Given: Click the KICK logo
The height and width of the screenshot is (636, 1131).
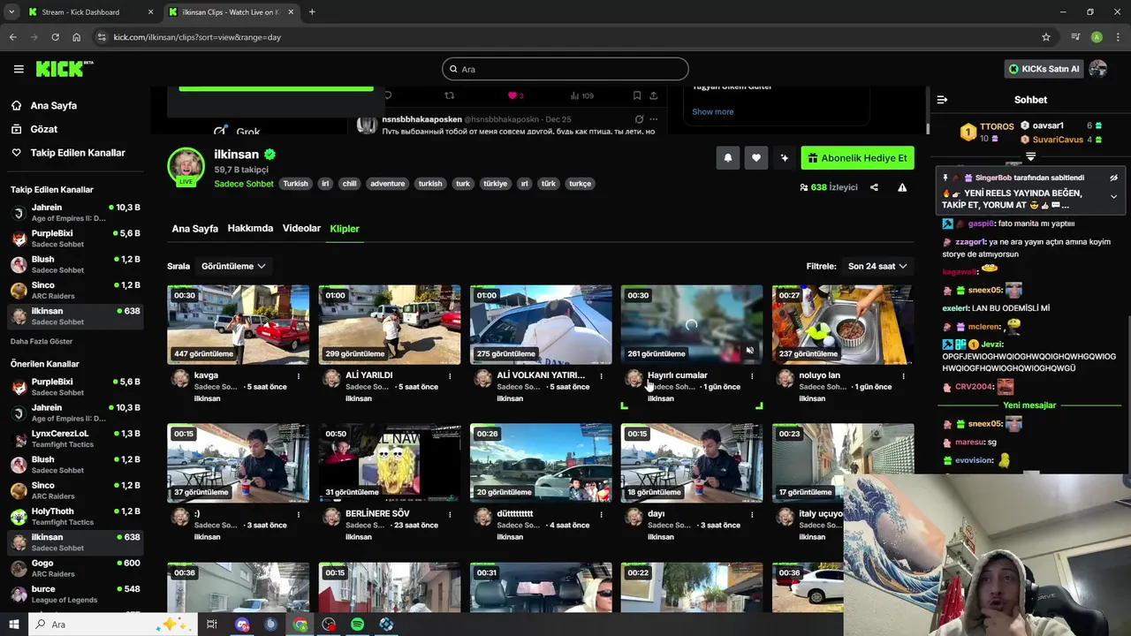Looking at the screenshot, I should coord(64,69).
